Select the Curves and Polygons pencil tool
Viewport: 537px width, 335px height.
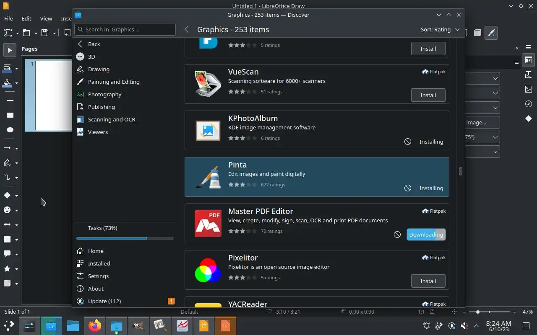pos(7,163)
